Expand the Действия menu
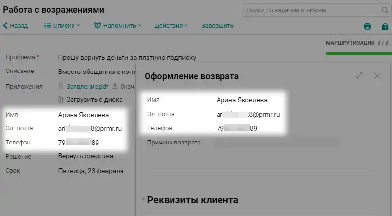392x216 pixels. 171,26
